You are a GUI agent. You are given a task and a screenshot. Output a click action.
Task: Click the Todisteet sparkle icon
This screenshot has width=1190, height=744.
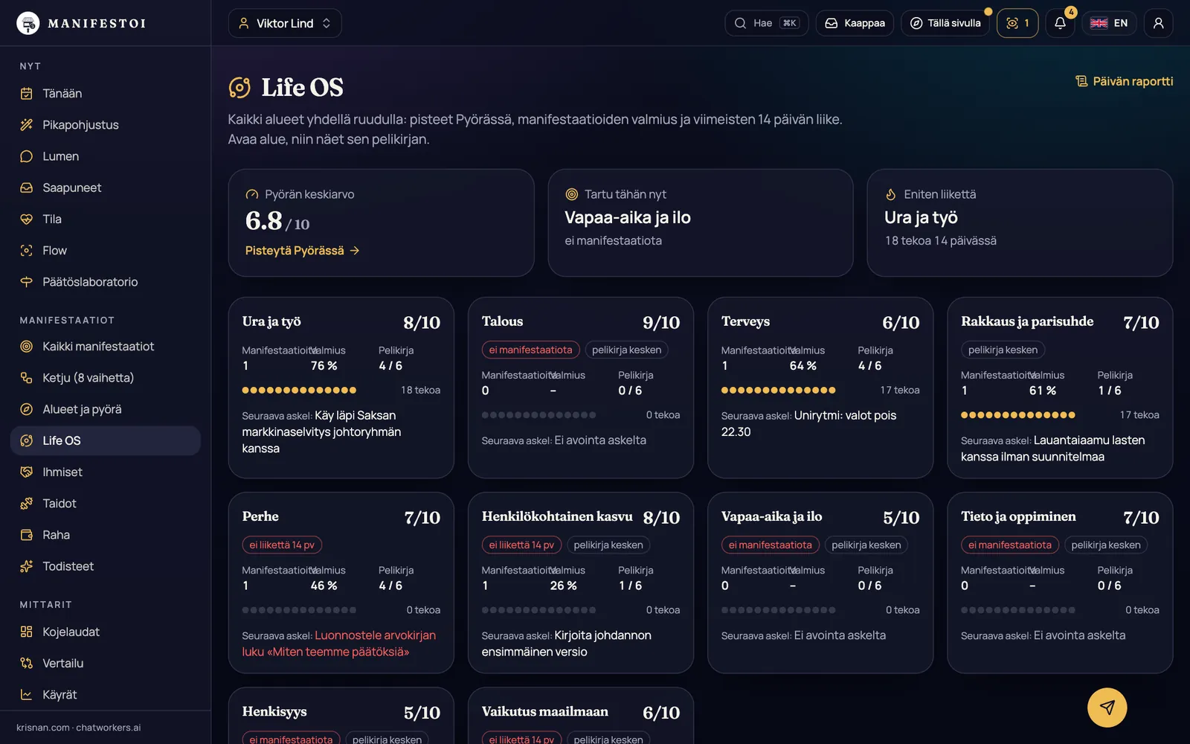(x=27, y=566)
